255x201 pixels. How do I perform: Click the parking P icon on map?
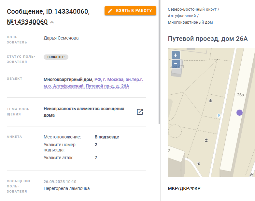coord(219,115)
